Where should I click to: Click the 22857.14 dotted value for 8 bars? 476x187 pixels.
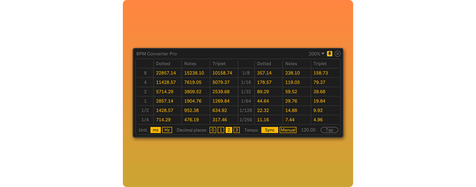[166, 73]
